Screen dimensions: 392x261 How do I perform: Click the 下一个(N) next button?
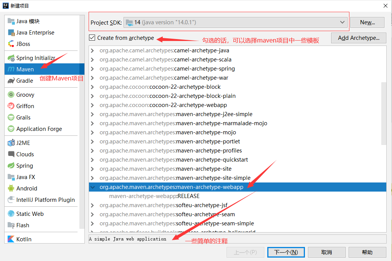point(286,252)
